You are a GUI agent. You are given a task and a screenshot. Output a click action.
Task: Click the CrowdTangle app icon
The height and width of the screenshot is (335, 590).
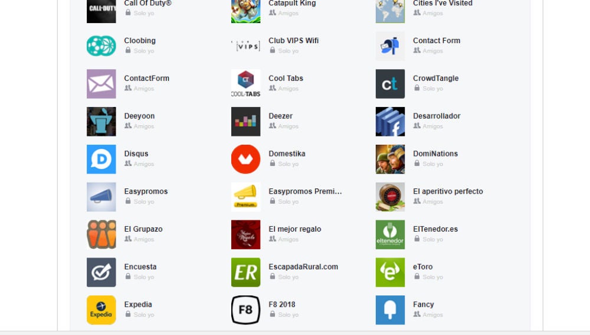[x=390, y=84]
